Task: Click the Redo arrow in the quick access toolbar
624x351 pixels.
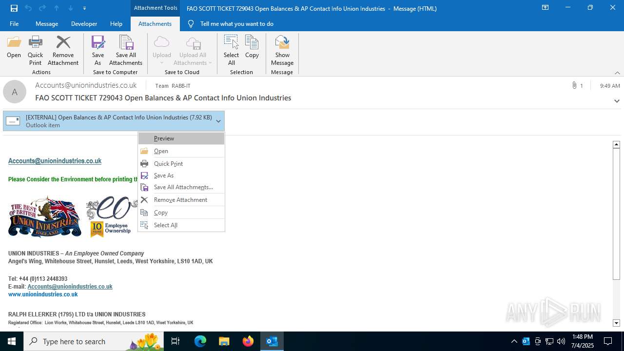Action: (x=42, y=8)
